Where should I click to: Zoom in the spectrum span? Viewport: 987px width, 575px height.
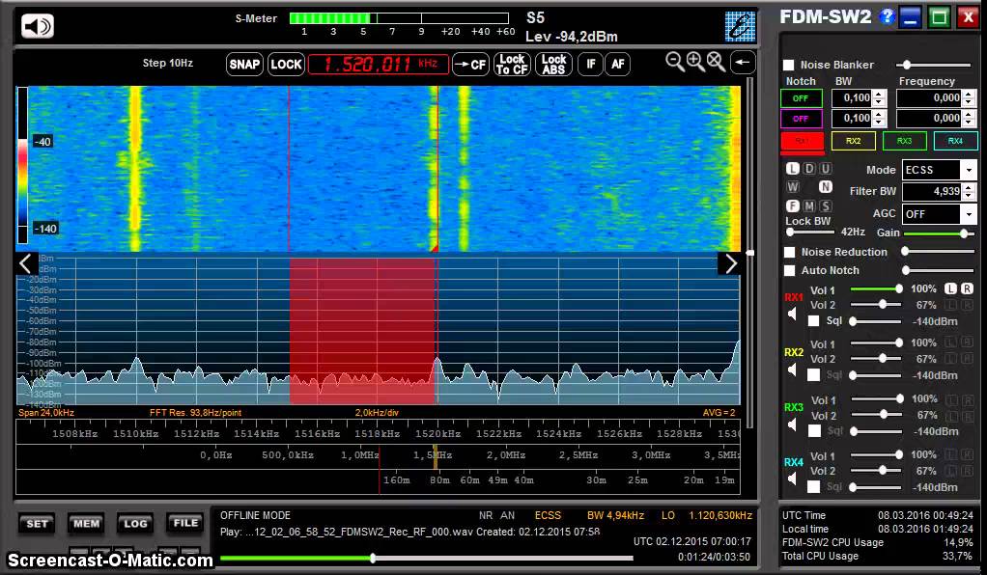coord(695,62)
